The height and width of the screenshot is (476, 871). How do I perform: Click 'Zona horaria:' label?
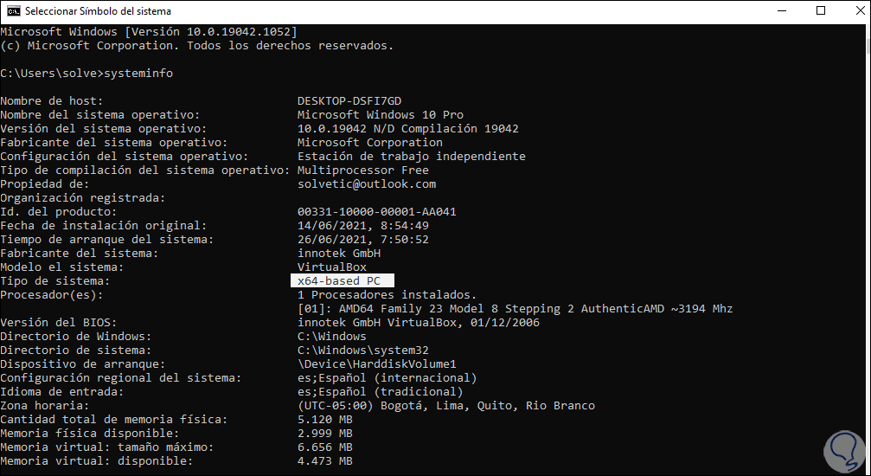tap(45, 406)
